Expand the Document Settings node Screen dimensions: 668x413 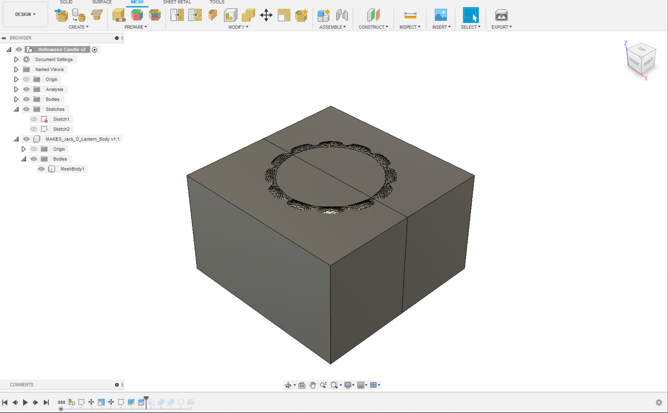click(16, 59)
